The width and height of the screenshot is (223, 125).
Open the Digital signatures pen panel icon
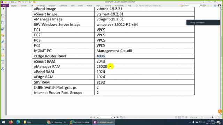click(3, 69)
